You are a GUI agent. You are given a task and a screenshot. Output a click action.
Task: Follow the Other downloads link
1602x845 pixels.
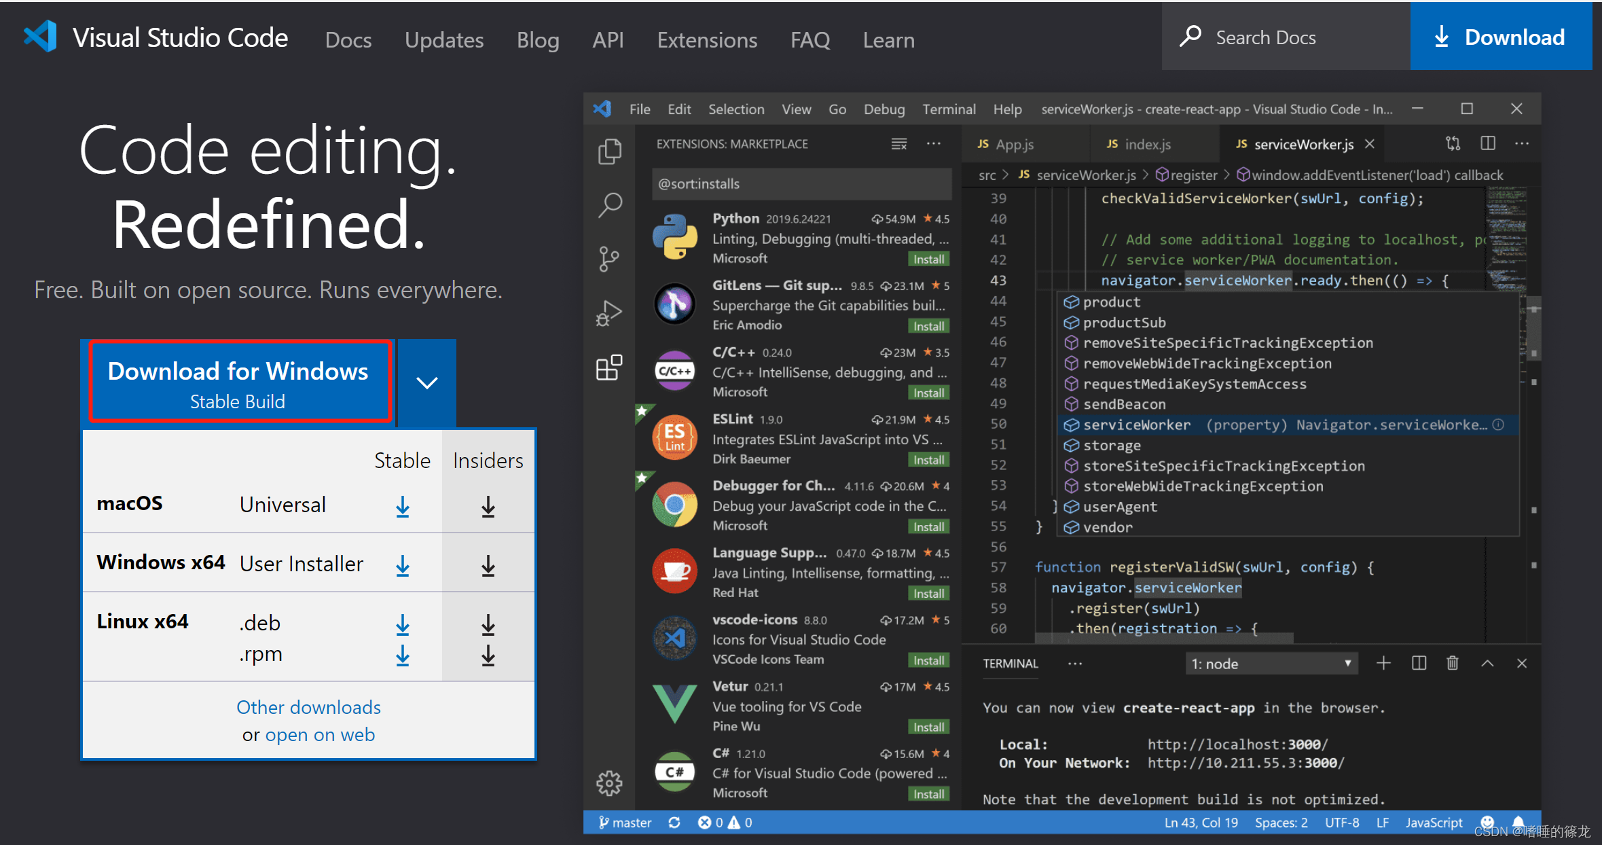click(x=308, y=707)
